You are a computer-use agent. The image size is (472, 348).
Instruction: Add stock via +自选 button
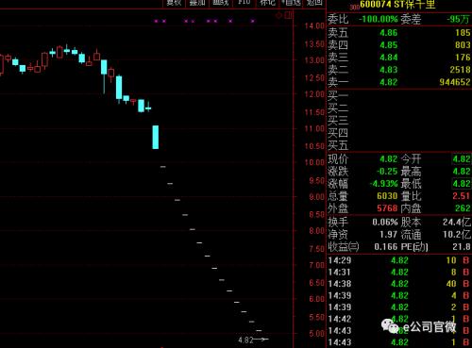291,3
